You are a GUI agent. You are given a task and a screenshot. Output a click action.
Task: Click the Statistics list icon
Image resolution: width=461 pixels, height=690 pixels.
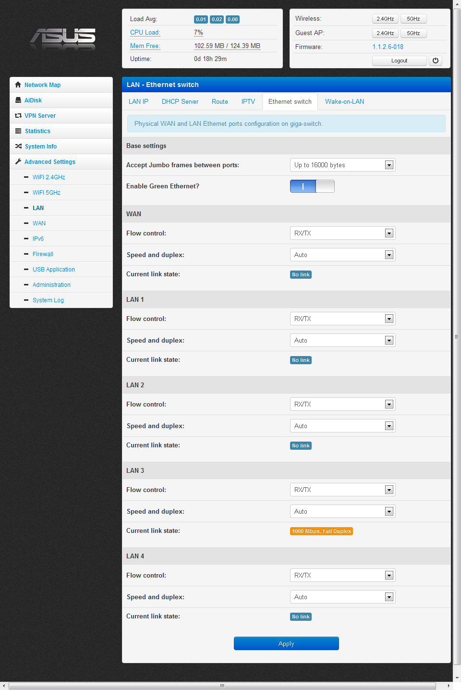pos(18,131)
